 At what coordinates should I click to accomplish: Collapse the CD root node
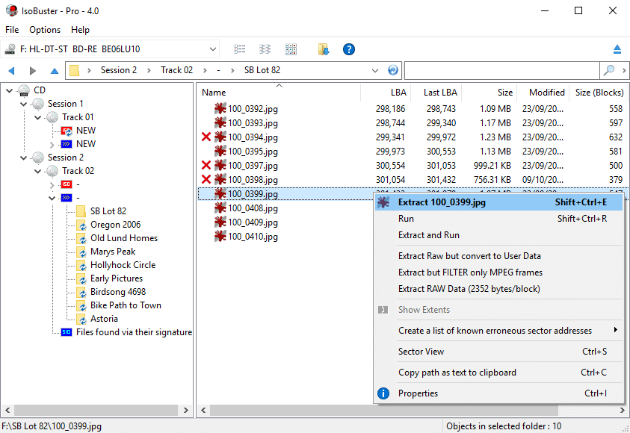9,90
